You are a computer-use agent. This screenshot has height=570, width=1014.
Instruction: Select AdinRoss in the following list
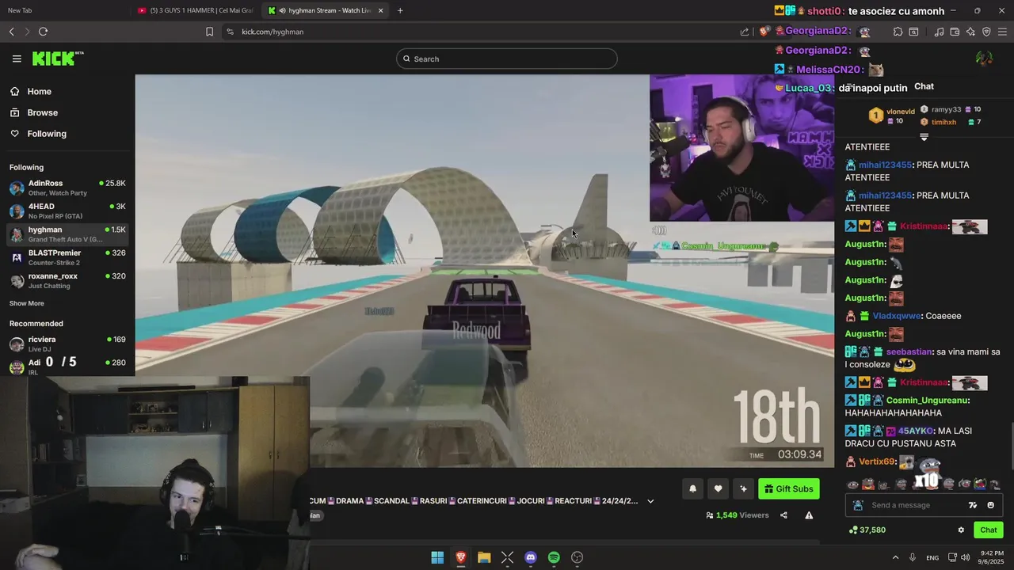pyautogui.click(x=67, y=188)
